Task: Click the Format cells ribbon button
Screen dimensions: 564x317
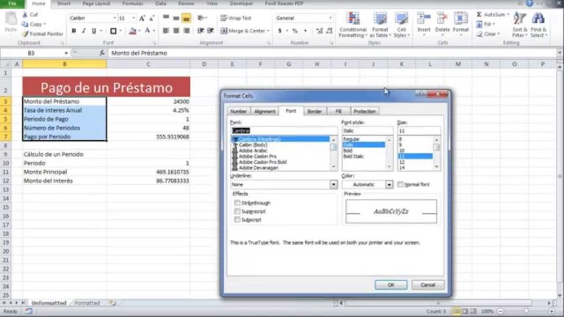Action: 460,23
